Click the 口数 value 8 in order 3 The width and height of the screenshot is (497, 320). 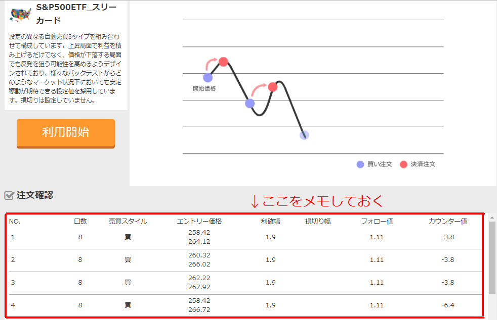click(80, 282)
